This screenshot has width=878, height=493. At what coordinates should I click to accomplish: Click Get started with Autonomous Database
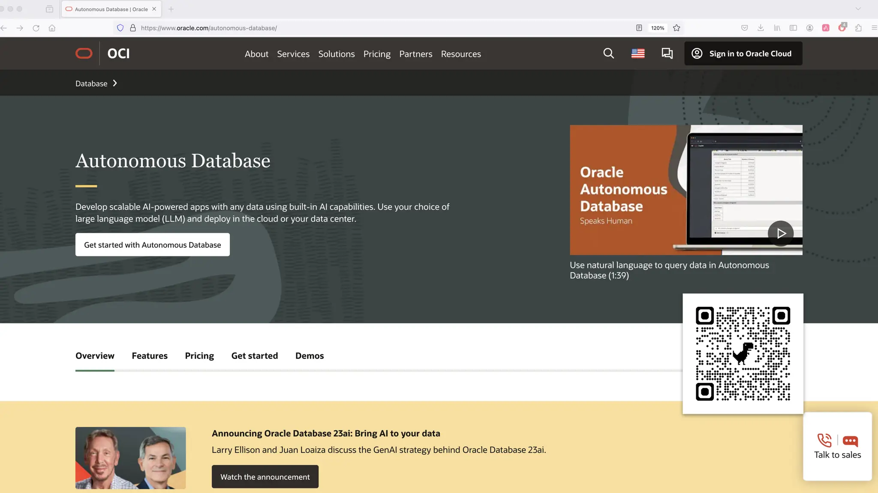click(153, 245)
